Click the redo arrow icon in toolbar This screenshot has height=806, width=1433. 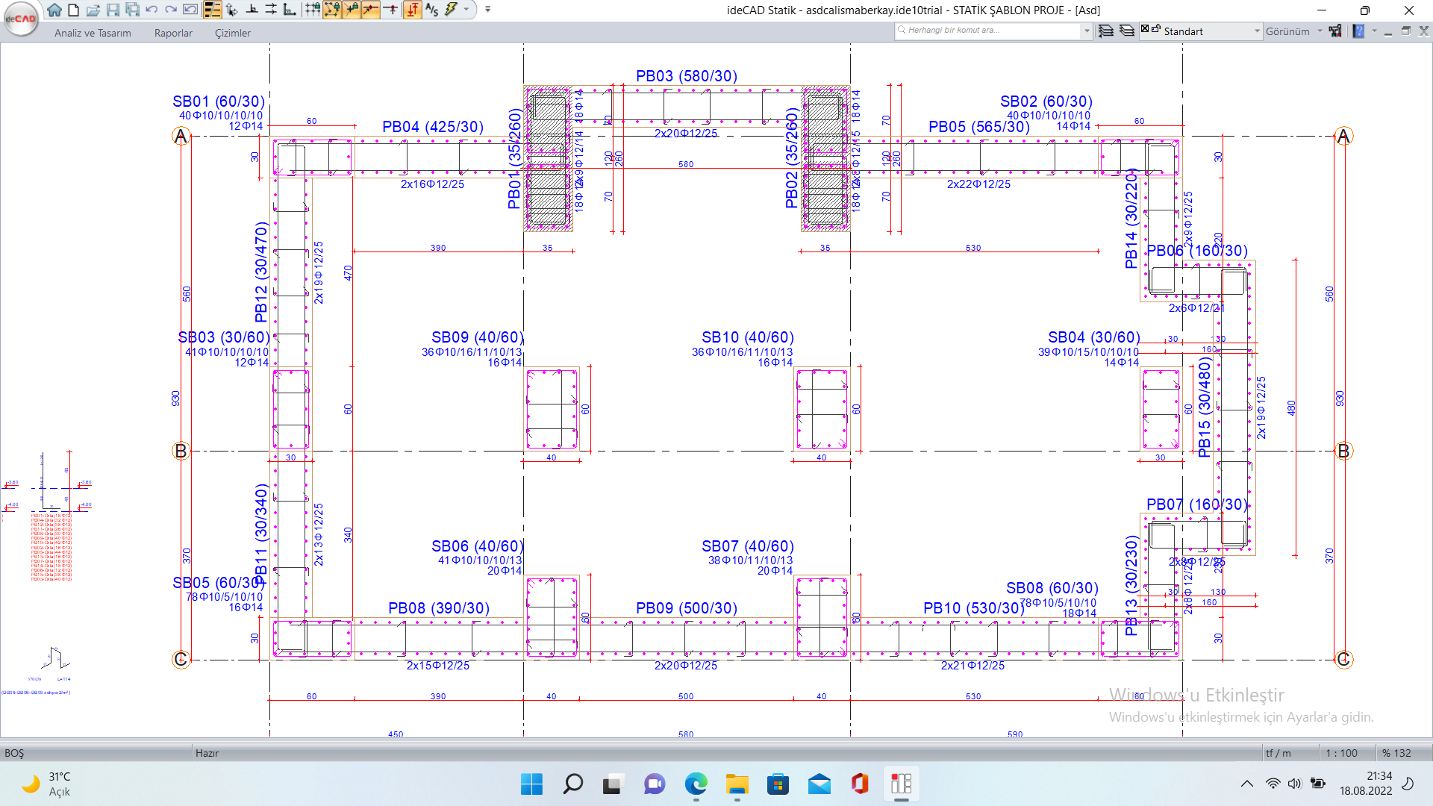pos(168,11)
